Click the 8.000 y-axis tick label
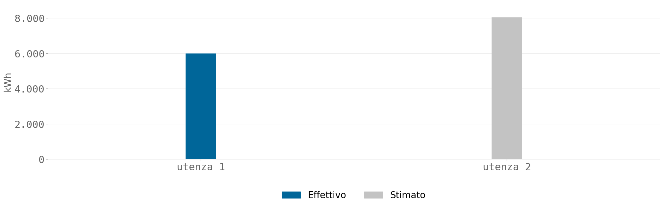 pos(29,18)
